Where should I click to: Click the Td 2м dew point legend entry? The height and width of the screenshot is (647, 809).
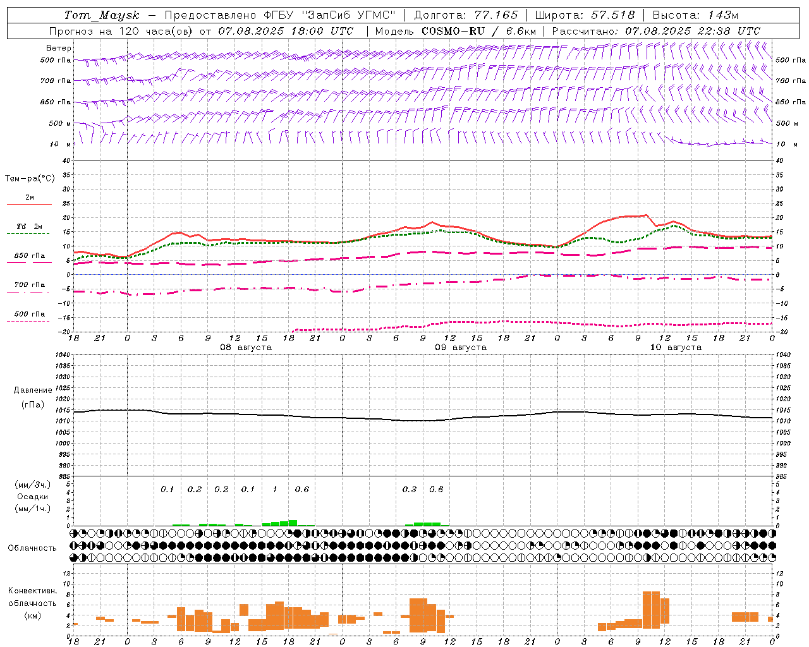pos(29,226)
